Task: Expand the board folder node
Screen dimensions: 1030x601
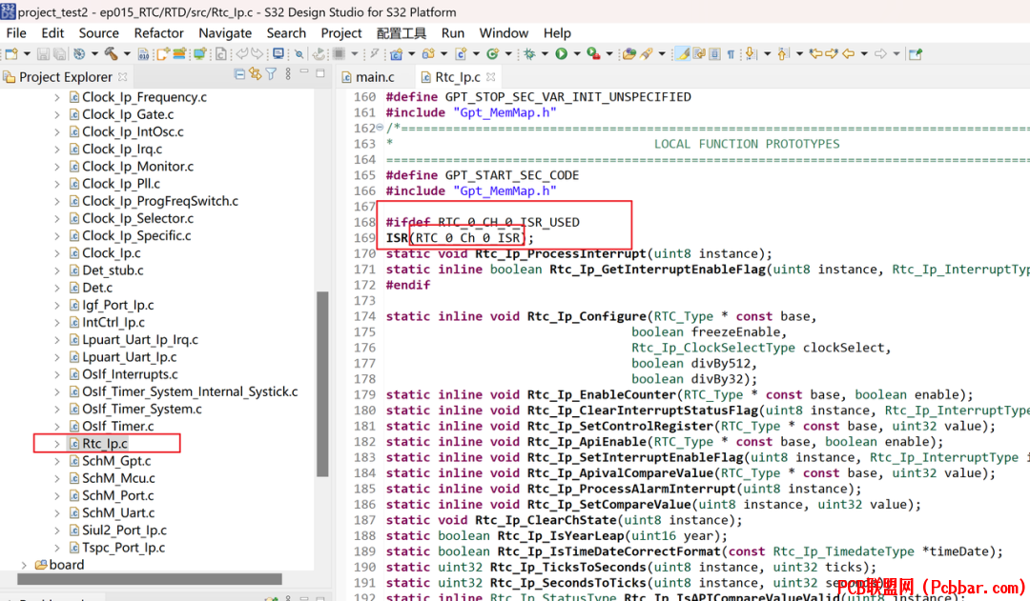Action: click(24, 565)
